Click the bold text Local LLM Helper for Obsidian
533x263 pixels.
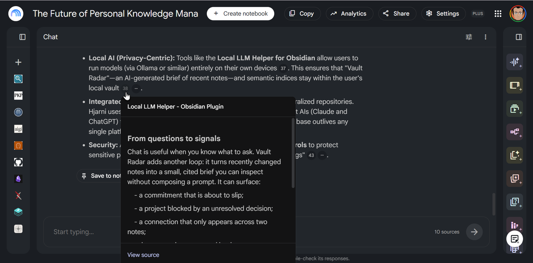(x=266, y=58)
